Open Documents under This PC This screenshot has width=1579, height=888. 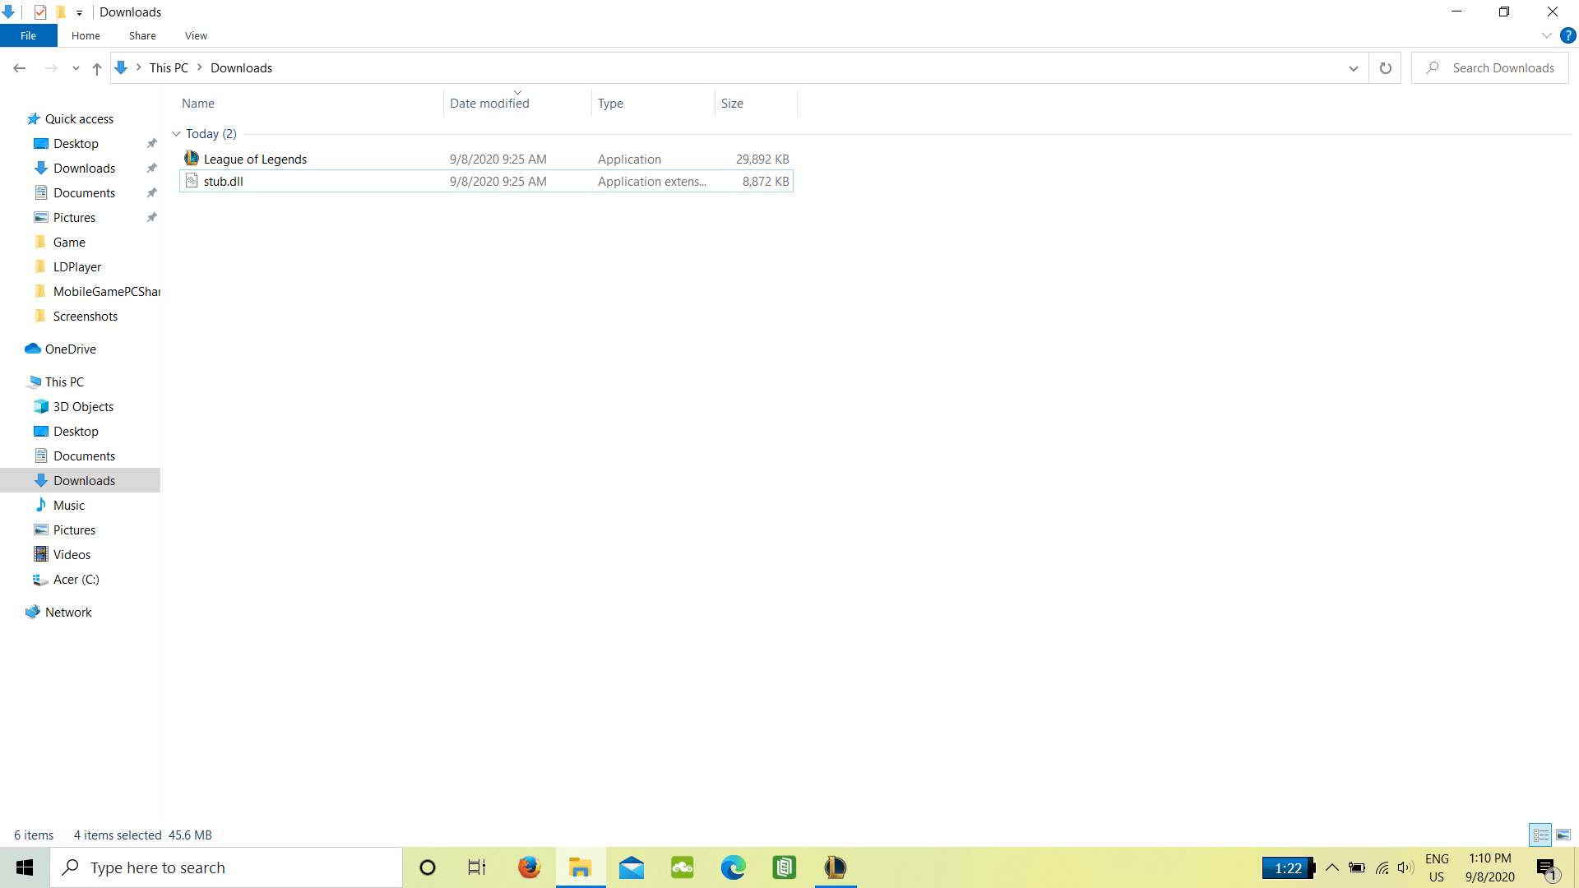(x=84, y=456)
